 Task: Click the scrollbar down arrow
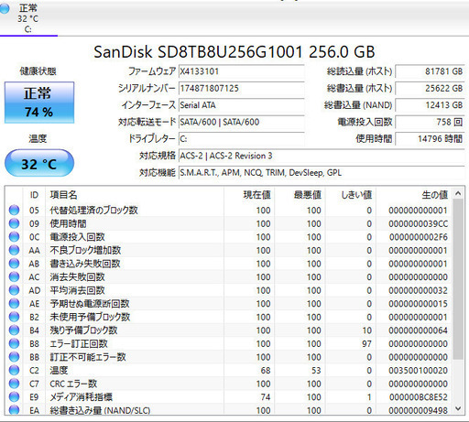[x=458, y=408]
